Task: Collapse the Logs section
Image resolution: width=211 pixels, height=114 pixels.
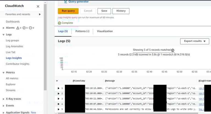Action: 4,35
